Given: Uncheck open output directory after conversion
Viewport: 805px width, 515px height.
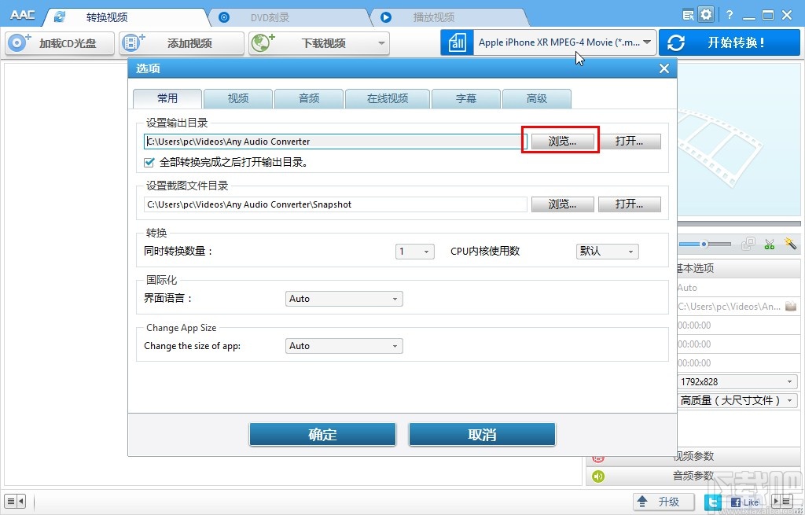Looking at the screenshot, I should click(149, 163).
